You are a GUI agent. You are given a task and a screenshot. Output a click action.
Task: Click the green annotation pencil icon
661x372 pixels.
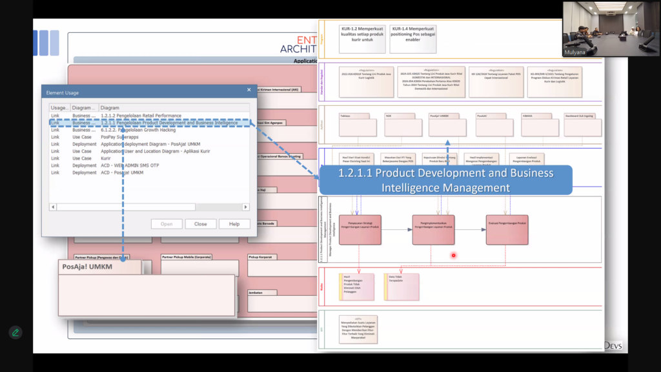tap(15, 333)
